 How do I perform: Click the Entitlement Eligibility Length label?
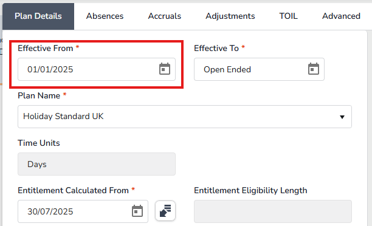click(x=250, y=190)
